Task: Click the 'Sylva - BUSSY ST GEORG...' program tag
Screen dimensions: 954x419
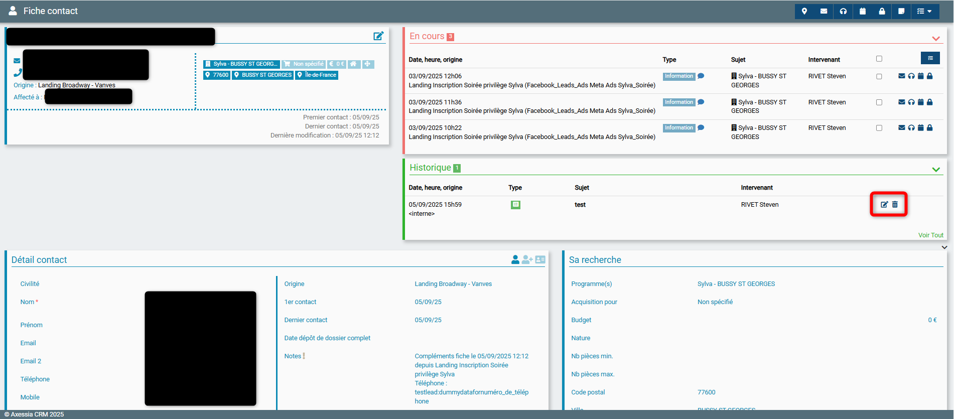Action: pos(241,64)
